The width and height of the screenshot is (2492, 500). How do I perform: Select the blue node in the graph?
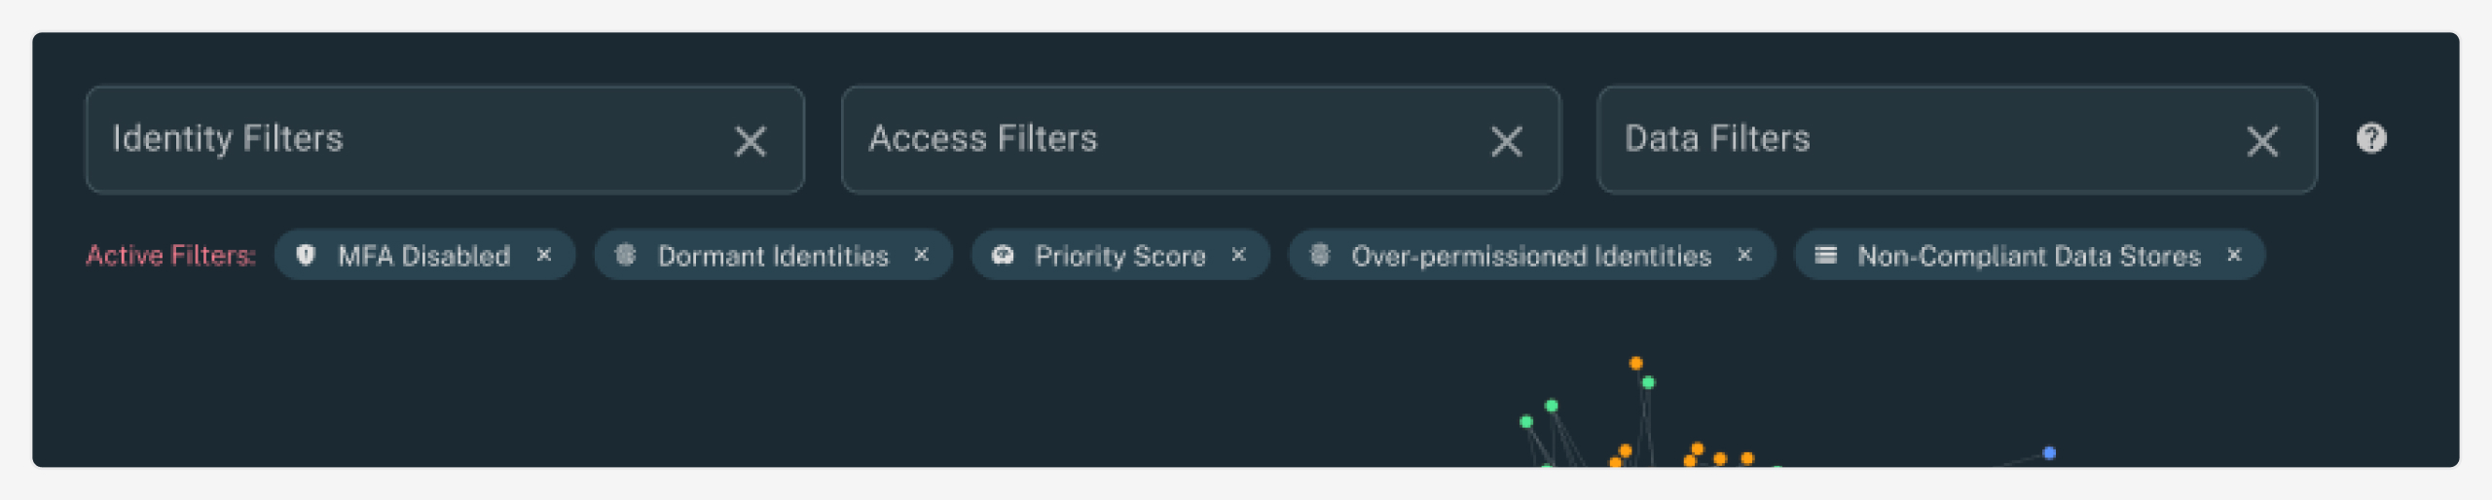(2049, 453)
